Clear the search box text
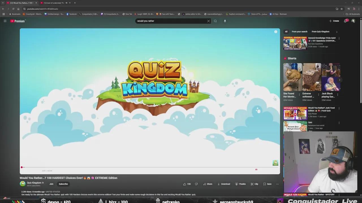Viewport: 362px width, 203px height. tap(208, 21)
